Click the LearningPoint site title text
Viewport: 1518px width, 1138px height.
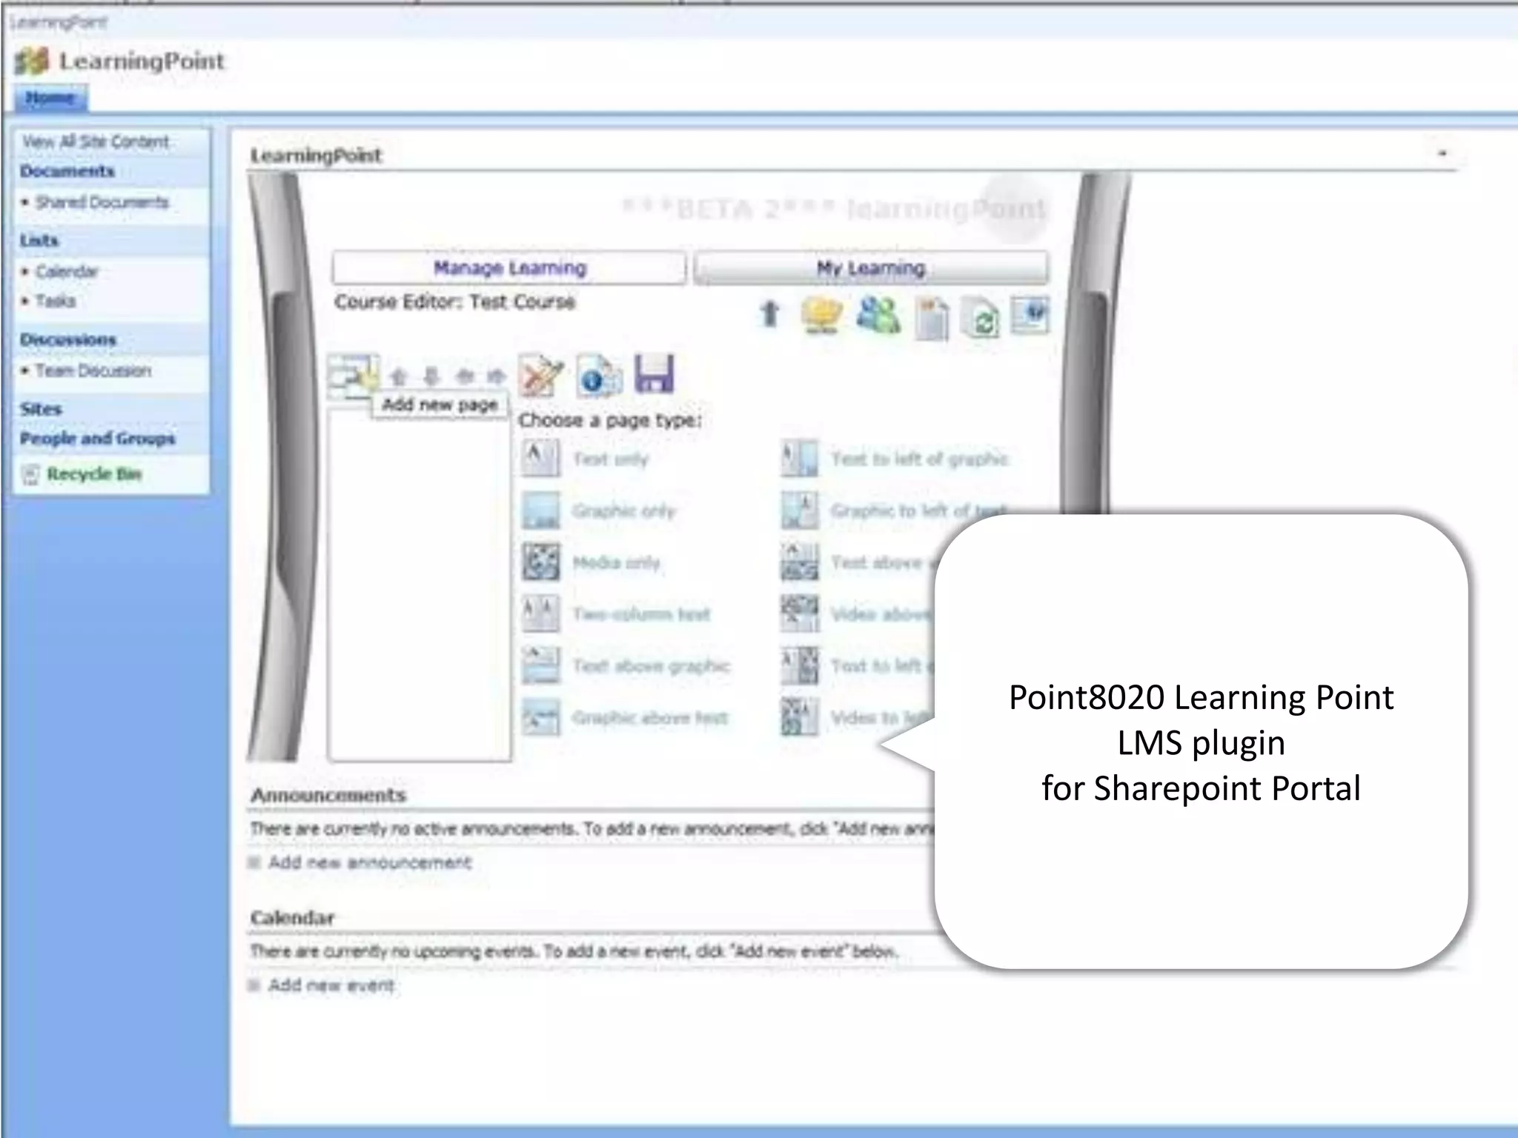click(x=142, y=61)
